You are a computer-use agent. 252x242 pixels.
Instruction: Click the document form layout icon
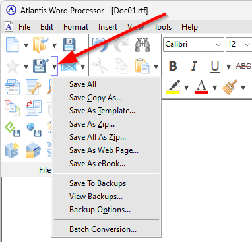pyautogui.click(x=13, y=87)
